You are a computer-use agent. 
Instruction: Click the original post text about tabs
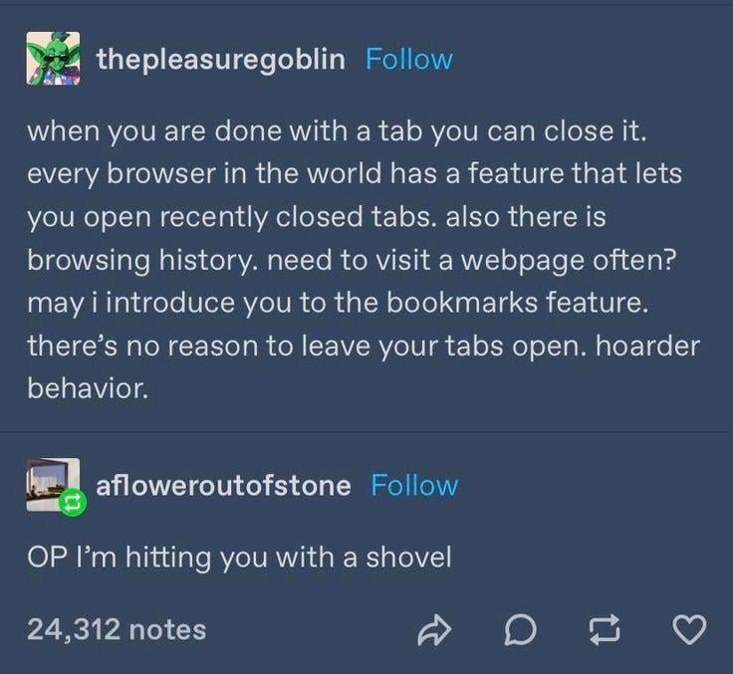[x=364, y=260]
